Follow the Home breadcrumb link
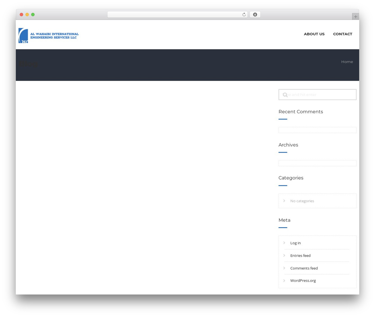The width and height of the screenshot is (375, 317). pyautogui.click(x=347, y=62)
